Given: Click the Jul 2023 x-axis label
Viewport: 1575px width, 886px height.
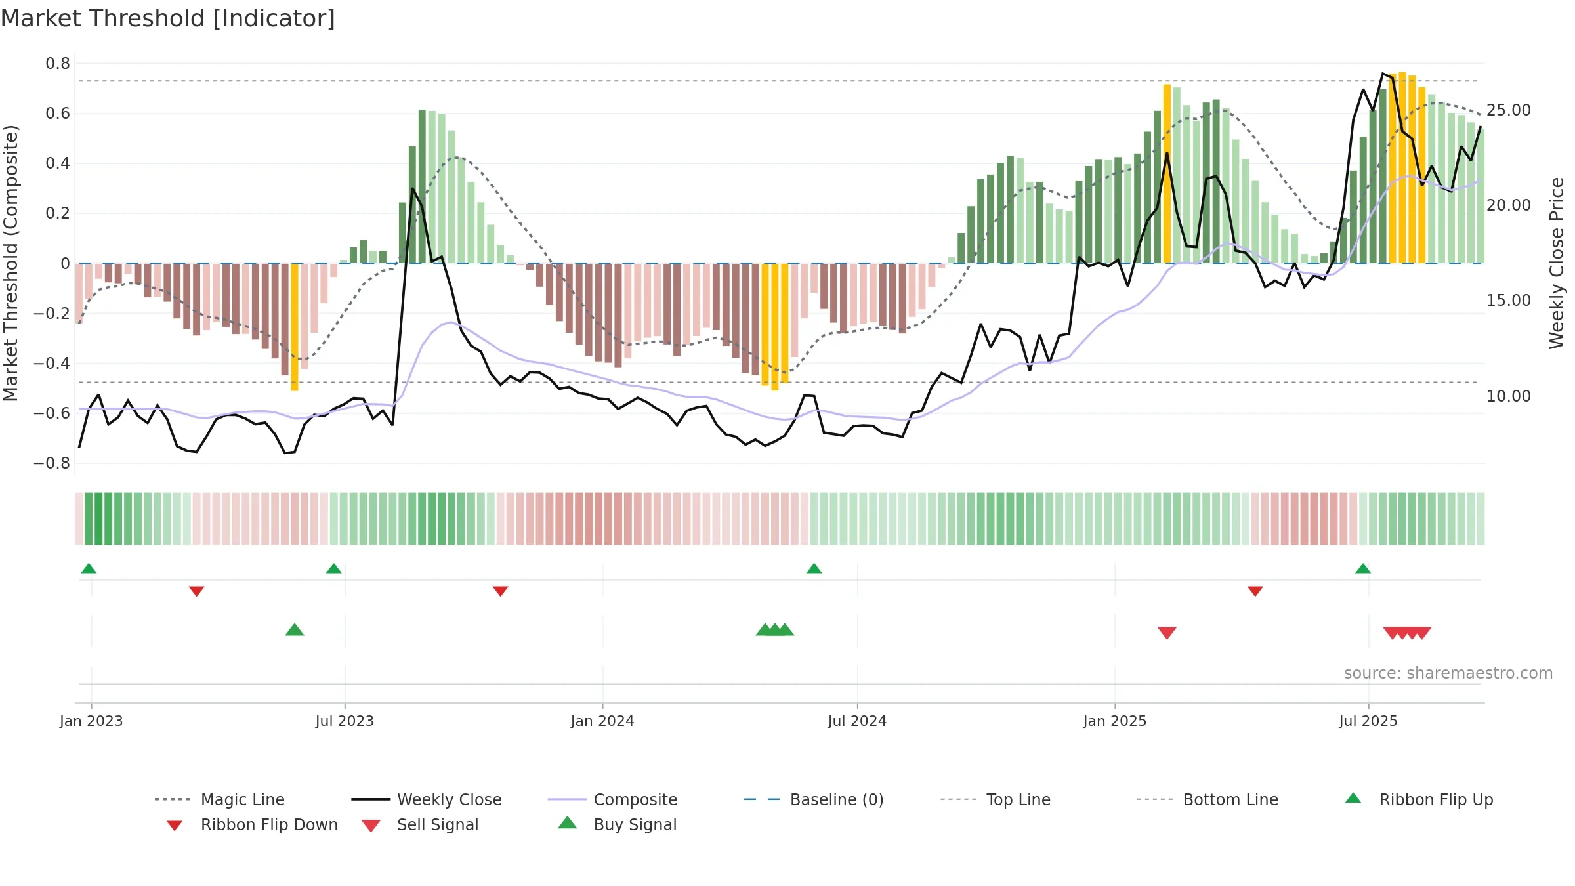Looking at the screenshot, I should 345,721.
